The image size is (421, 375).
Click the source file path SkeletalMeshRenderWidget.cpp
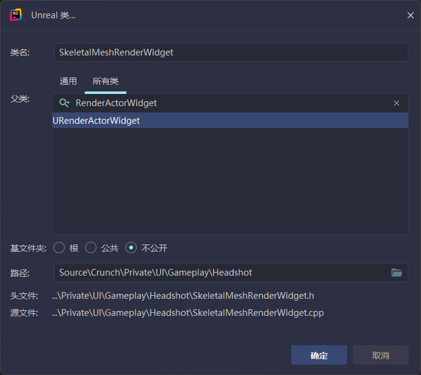click(x=188, y=313)
